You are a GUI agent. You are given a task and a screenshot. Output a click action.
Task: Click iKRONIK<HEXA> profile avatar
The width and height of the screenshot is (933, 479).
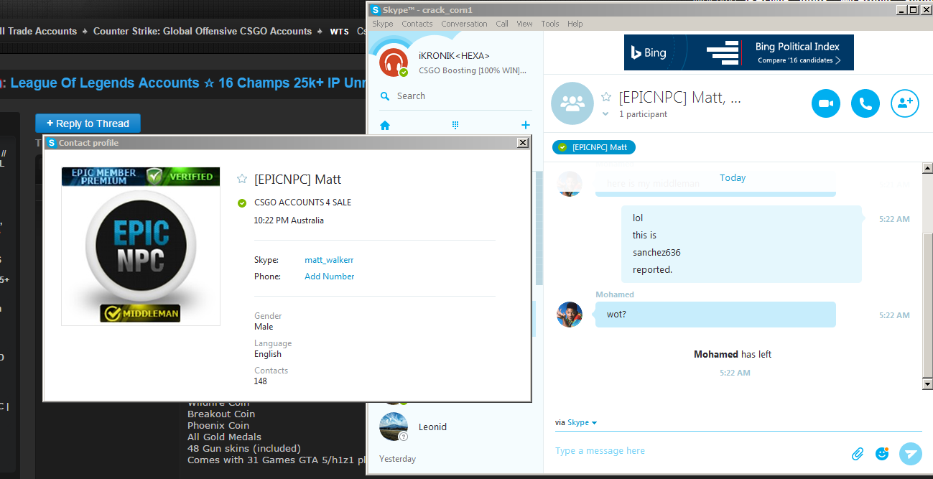394,62
